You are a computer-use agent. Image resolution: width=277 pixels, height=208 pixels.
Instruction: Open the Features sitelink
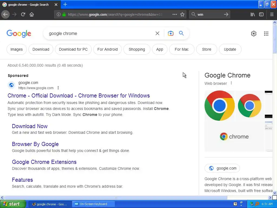tap(22, 180)
